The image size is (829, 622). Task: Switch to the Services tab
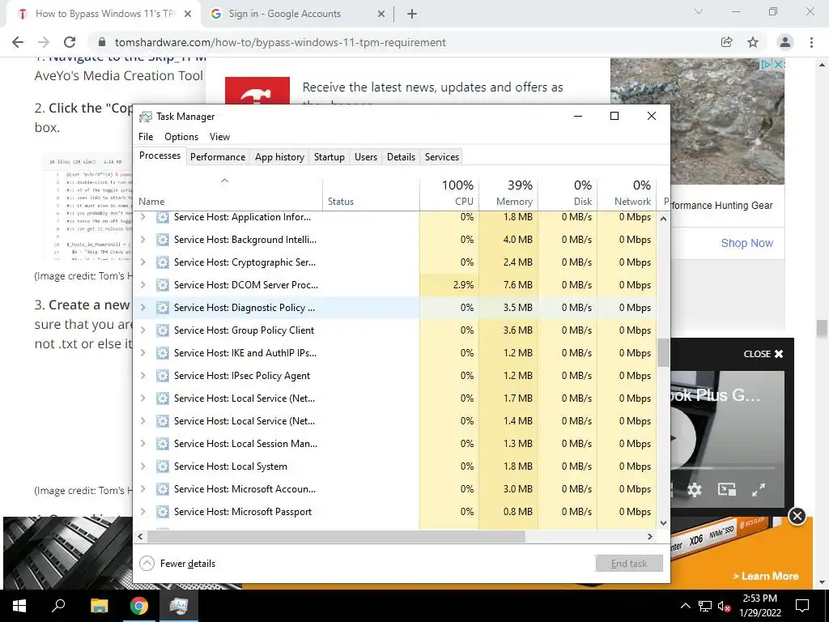click(x=442, y=157)
